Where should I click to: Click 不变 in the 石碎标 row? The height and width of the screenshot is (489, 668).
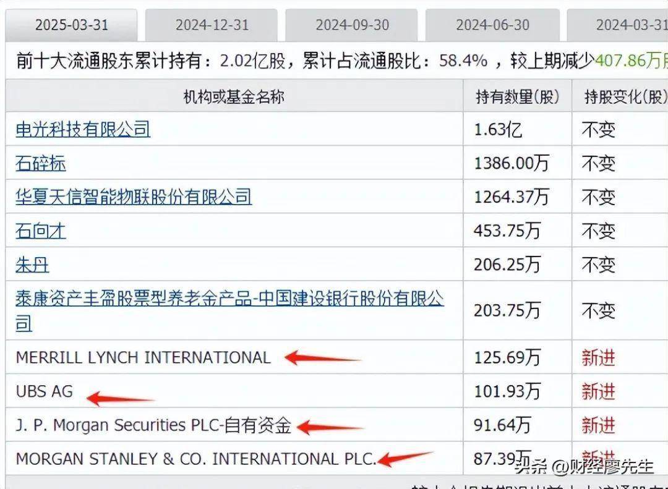599,163
